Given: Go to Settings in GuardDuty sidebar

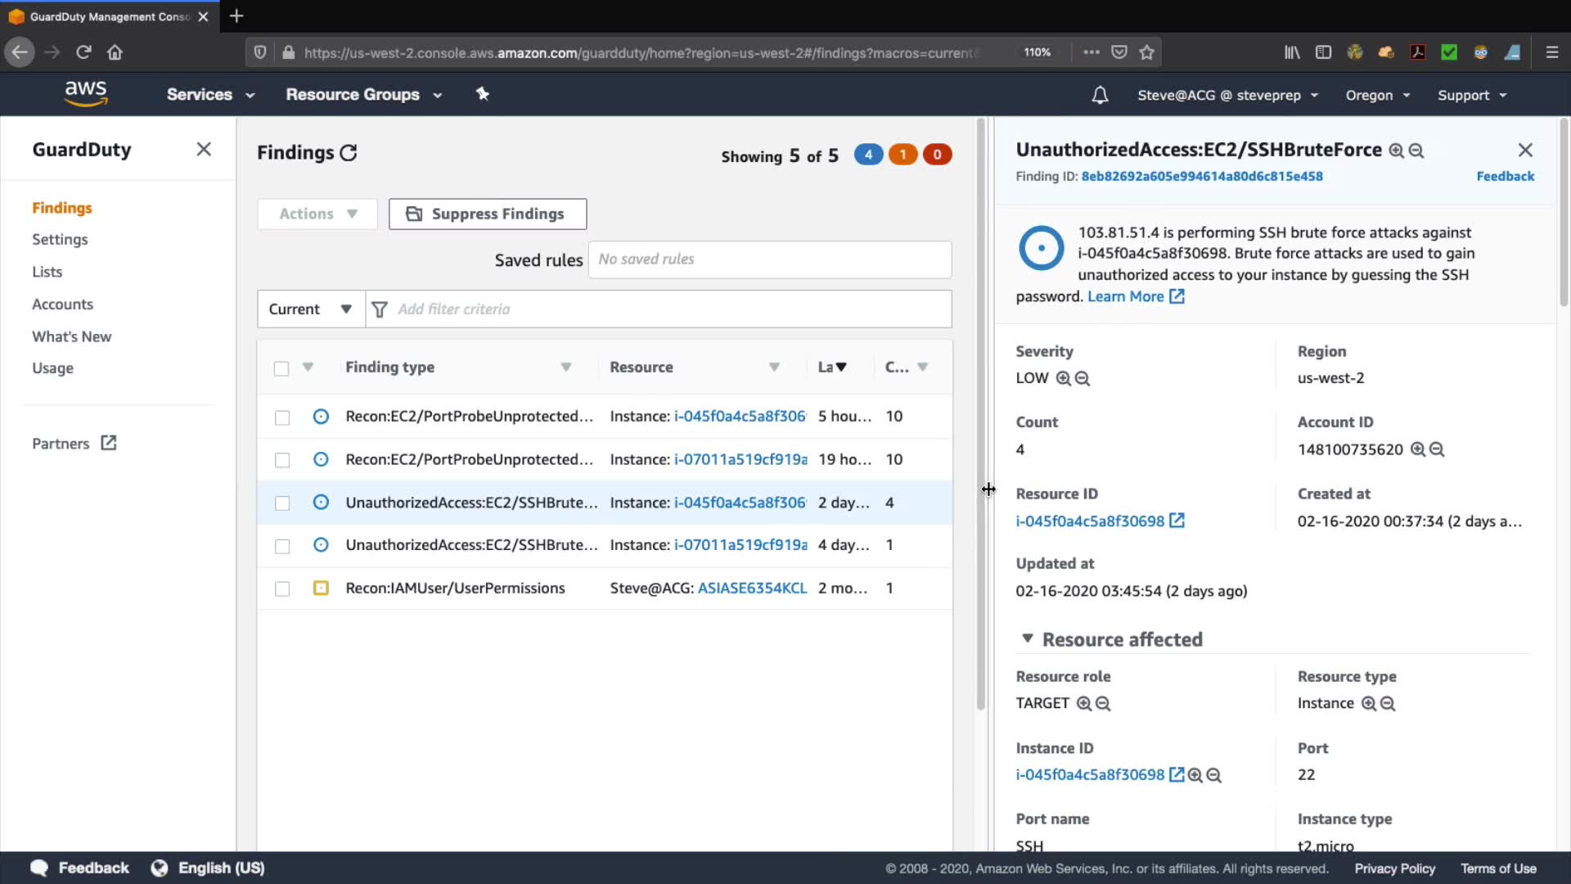Looking at the screenshot, I should coord(60,239).
